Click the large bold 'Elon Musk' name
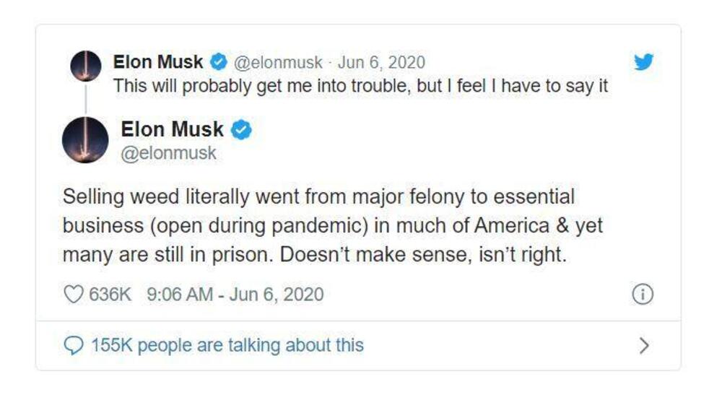The width and height of the screenshot is (722, 400). coord(172,130)
